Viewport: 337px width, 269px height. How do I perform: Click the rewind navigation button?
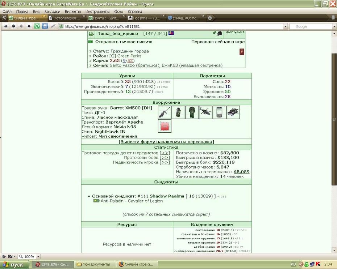5,26
